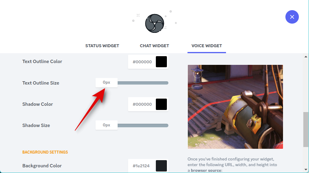This screenshot has width=309, height=173.
Task: Edit the Text Outline Color hex field
Action: pos(142,62)
